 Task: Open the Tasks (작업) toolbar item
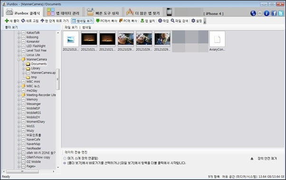(x=163, y=21)
